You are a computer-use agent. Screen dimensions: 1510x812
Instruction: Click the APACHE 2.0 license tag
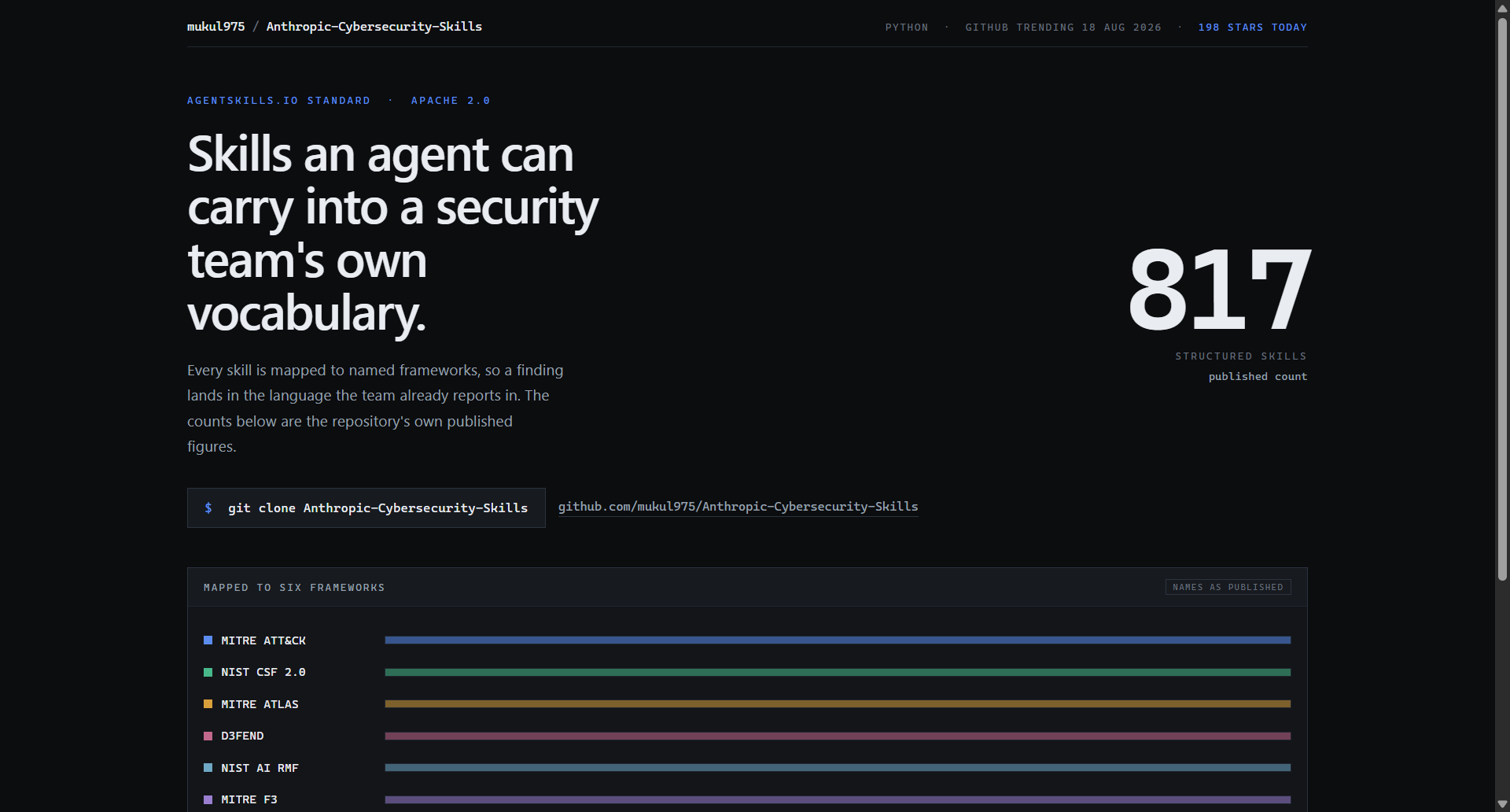[451, 101]
